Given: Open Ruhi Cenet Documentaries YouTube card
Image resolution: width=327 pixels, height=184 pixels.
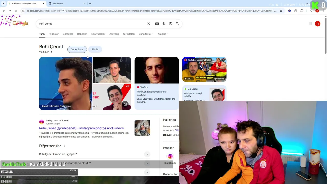Looking at the screenshot, I should click(x=157, y=83).
